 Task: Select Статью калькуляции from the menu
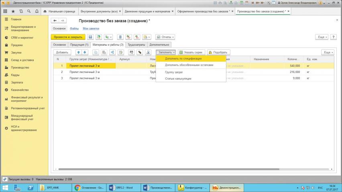tap(178, 79)
